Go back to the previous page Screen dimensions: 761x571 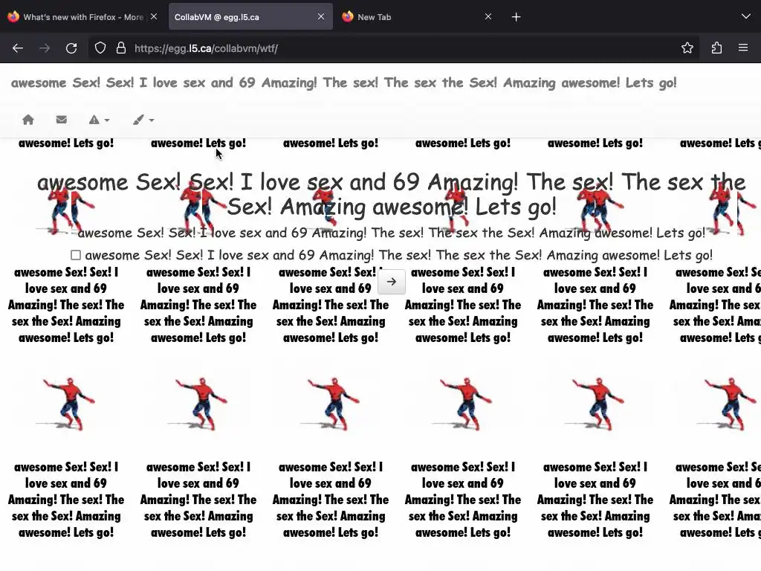coord(18,48)
